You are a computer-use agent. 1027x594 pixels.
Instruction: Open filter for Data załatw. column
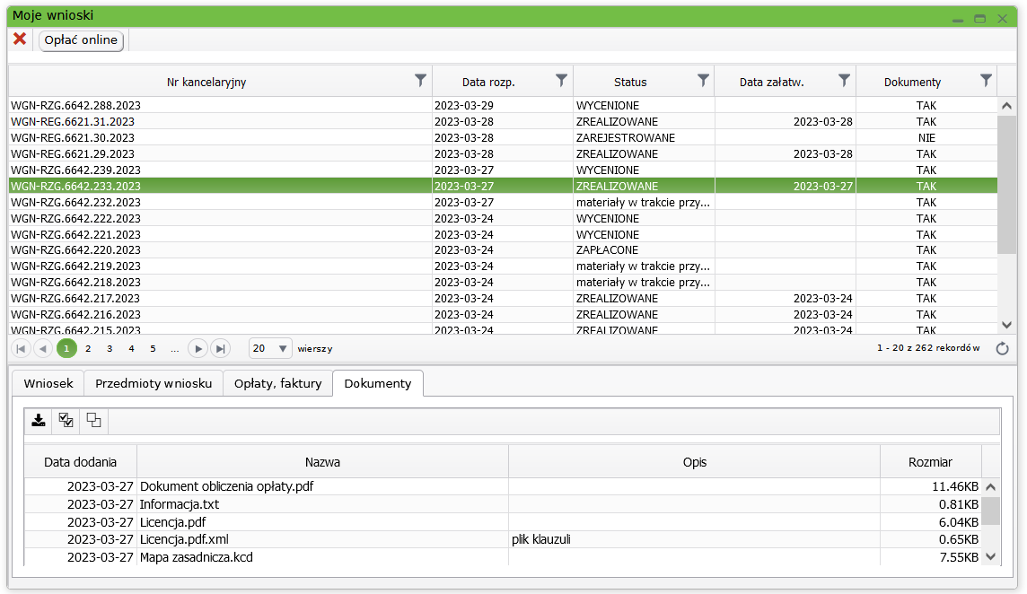[x=844, y=81]
